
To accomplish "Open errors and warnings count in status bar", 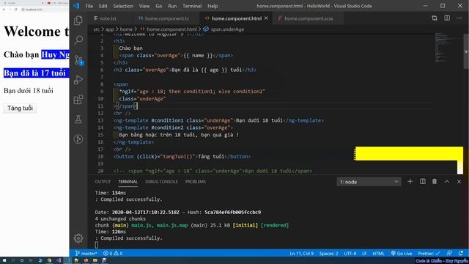I will [113, 253].
